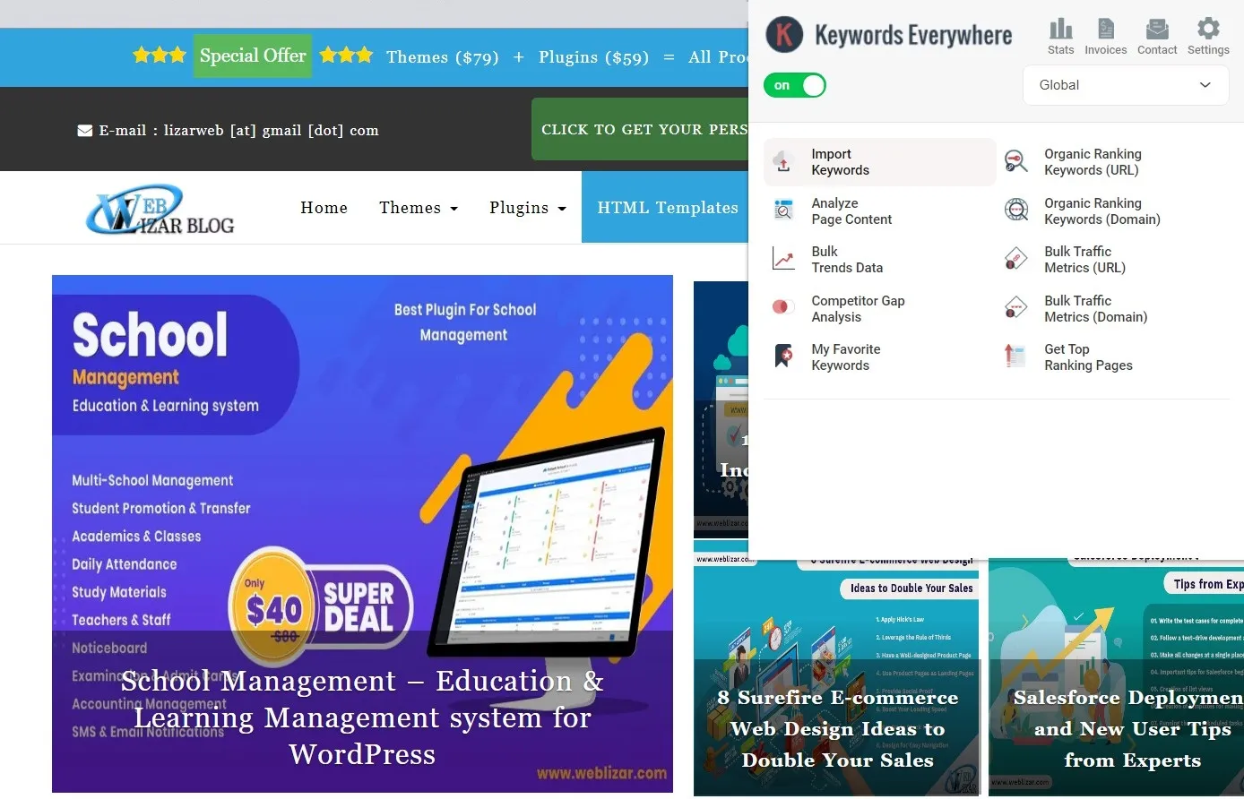Click the lizarweb email address text
Image resolution: width=1244 pixels, height=799 pixels.
click(271, 131)
